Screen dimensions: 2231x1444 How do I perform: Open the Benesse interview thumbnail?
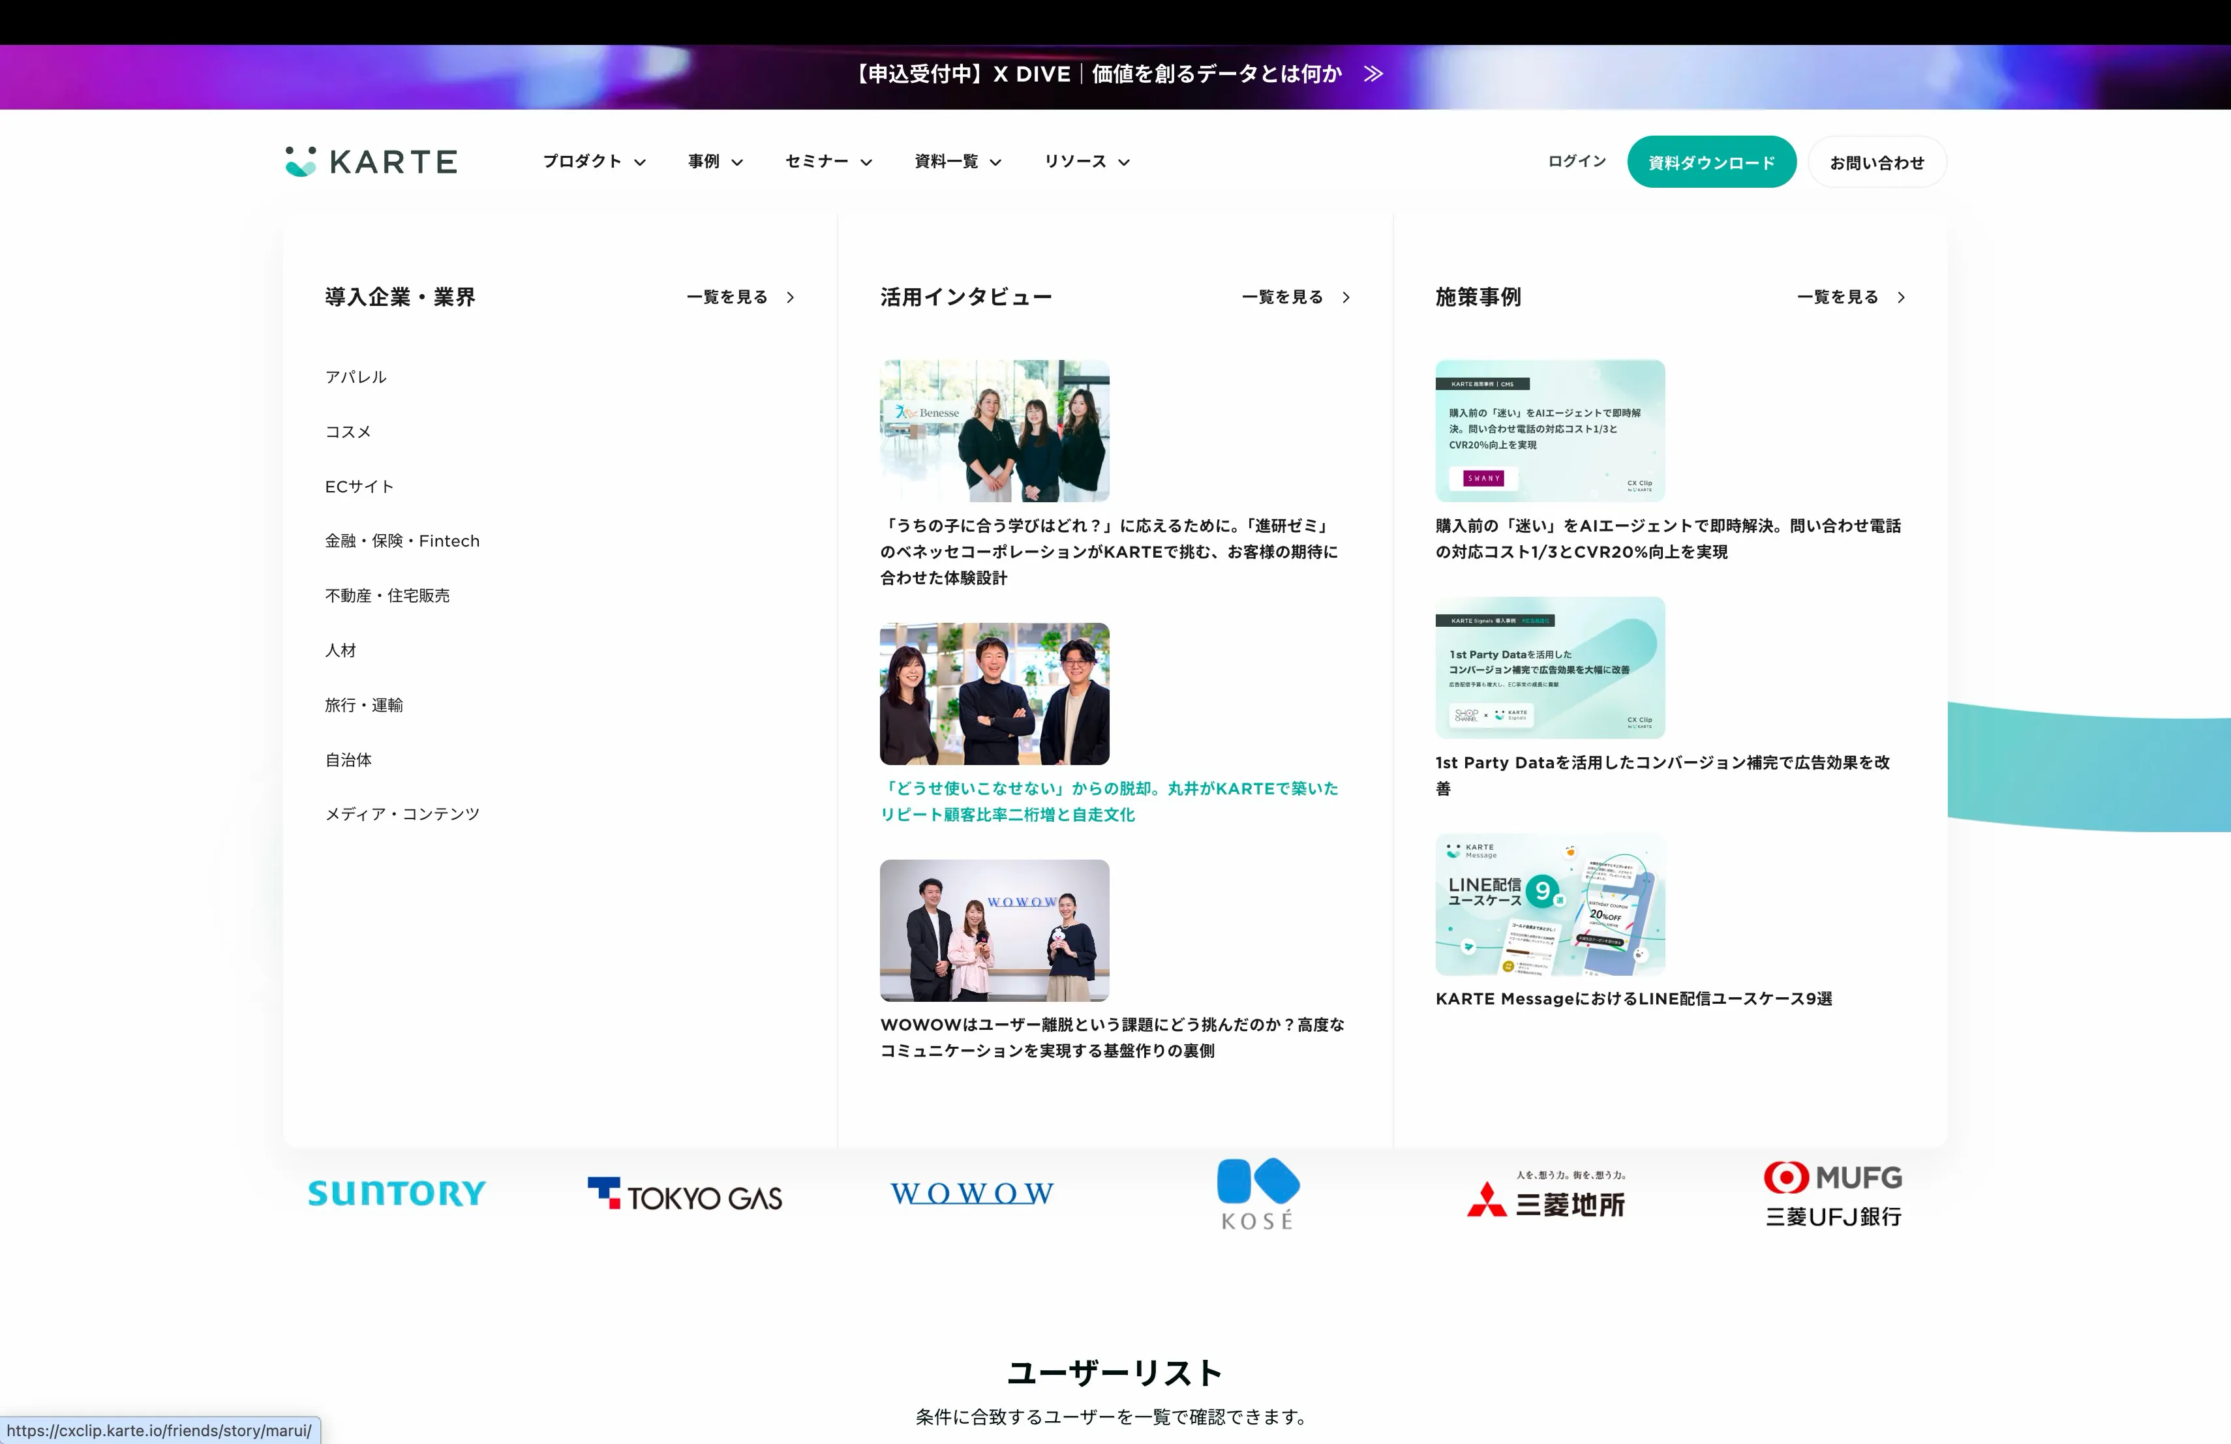click(995, 431)
